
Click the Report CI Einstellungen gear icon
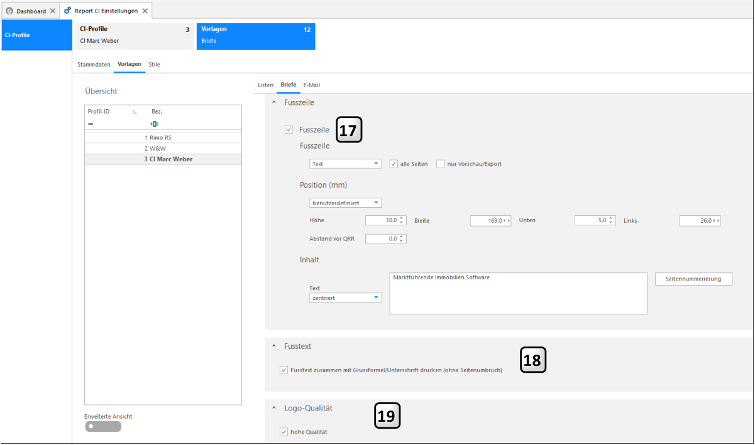(x=67, y=11)
